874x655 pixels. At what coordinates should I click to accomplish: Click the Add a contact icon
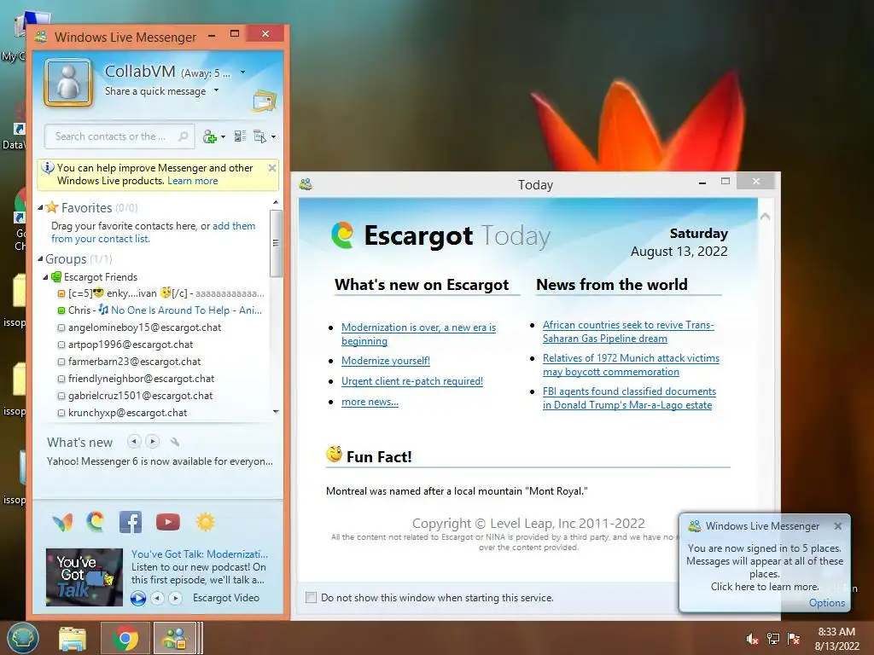tap(210, 136)
